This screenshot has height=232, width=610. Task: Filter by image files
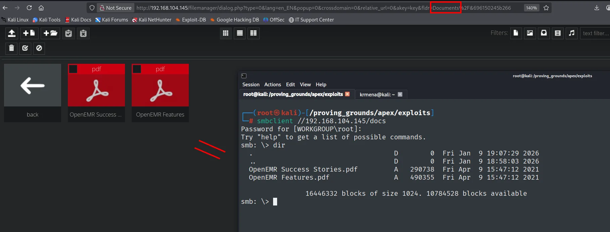click(x=530, y=33)
